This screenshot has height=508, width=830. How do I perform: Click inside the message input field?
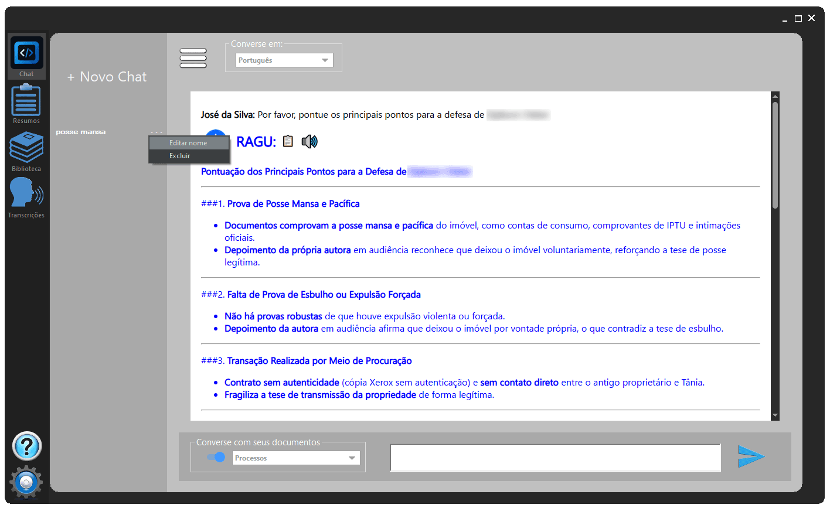[x=555, y=457]
